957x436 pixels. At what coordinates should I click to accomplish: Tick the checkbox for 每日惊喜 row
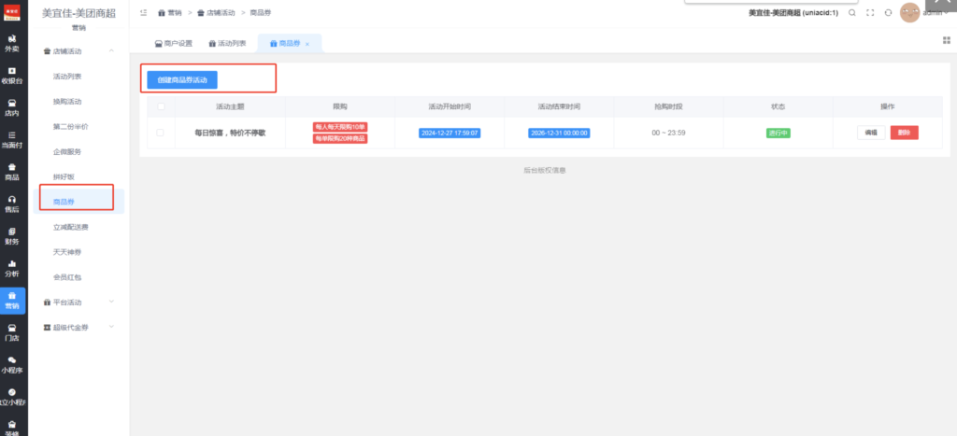pyautogui.click(x=161, y=133)
